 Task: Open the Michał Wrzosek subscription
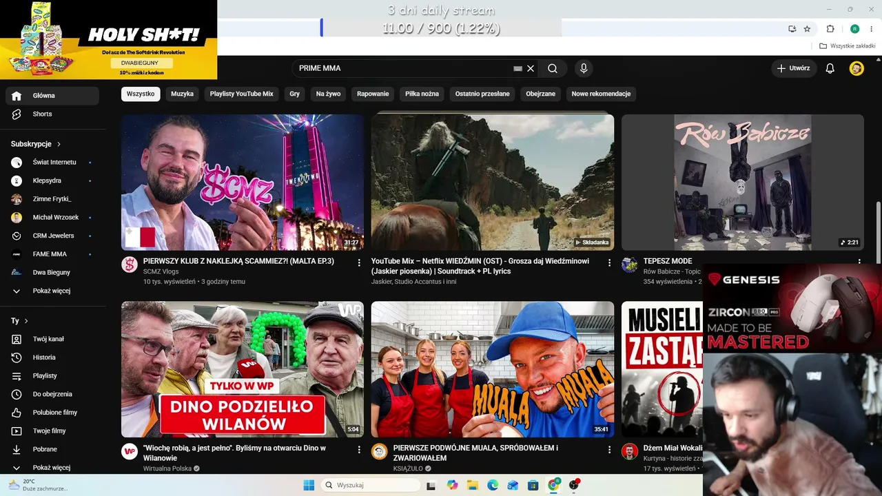[x=52, y=218]
